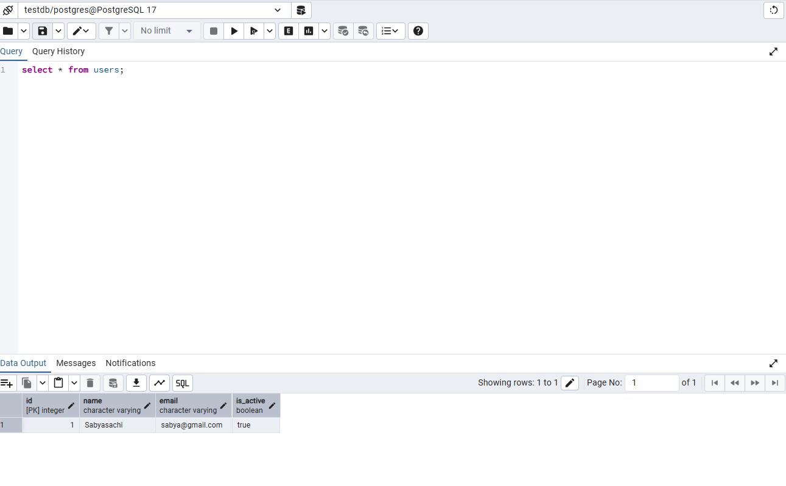Open the Messages tab

pyautogui.click(x=76, y=364)
